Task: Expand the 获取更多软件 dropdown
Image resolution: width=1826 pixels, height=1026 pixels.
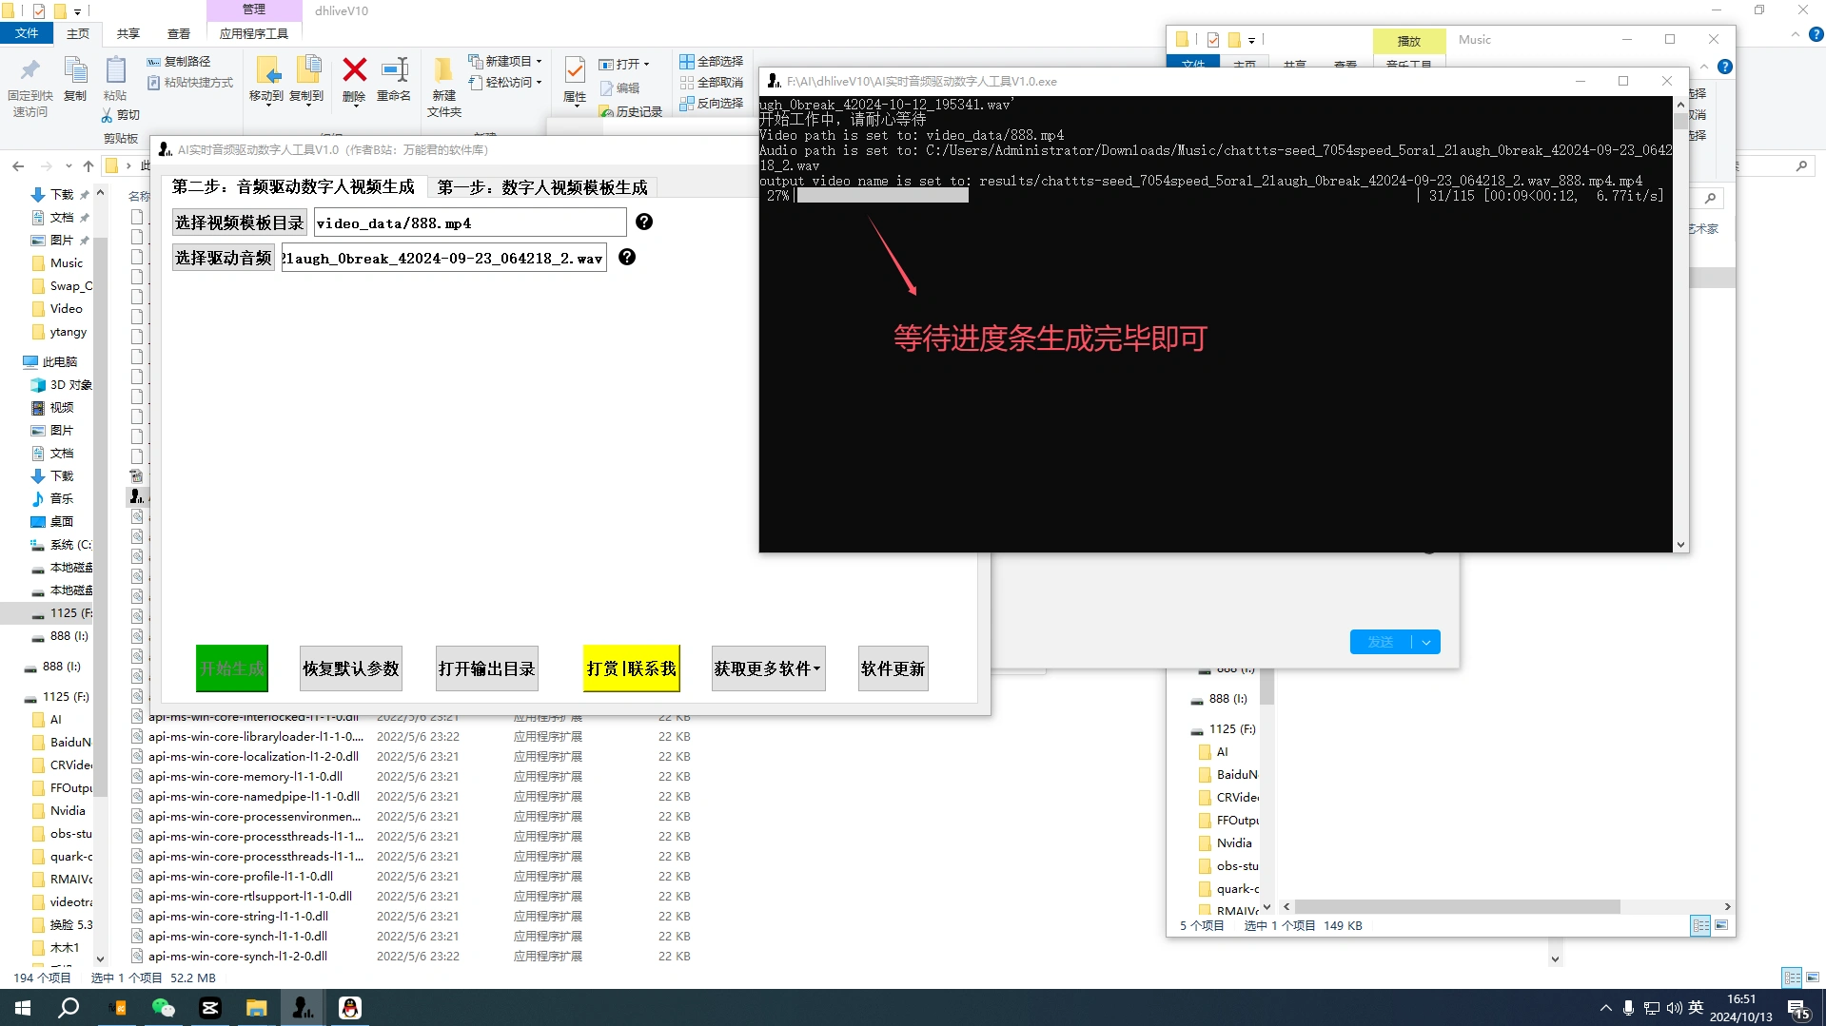Action: (768, 668)
